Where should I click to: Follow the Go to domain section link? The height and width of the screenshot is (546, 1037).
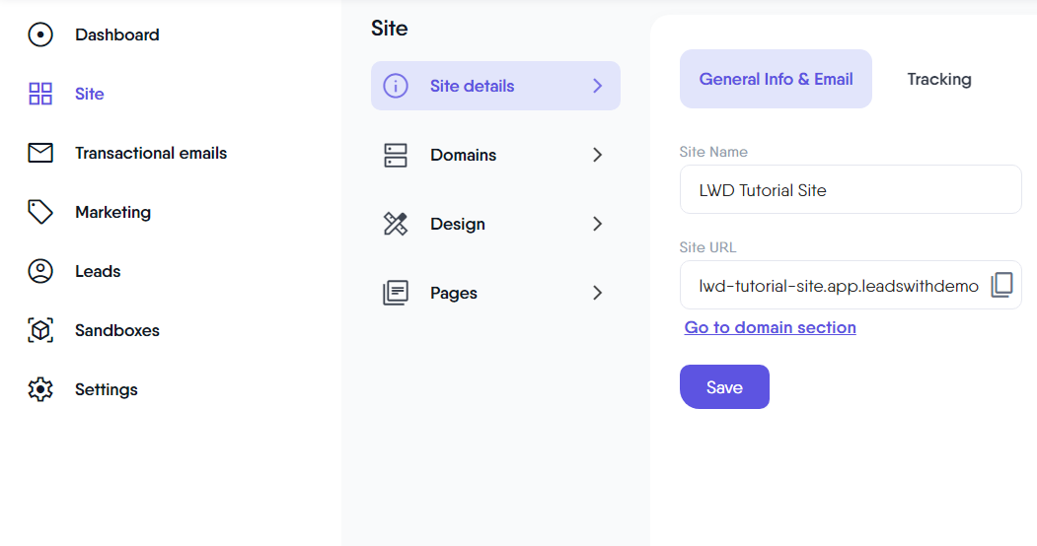[x=770, y=327]
